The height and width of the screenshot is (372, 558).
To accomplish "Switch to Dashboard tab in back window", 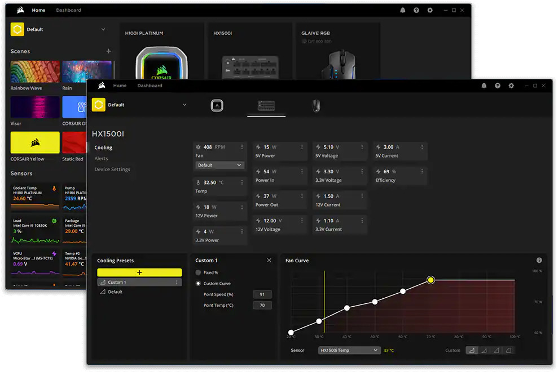I will point(68,10).
